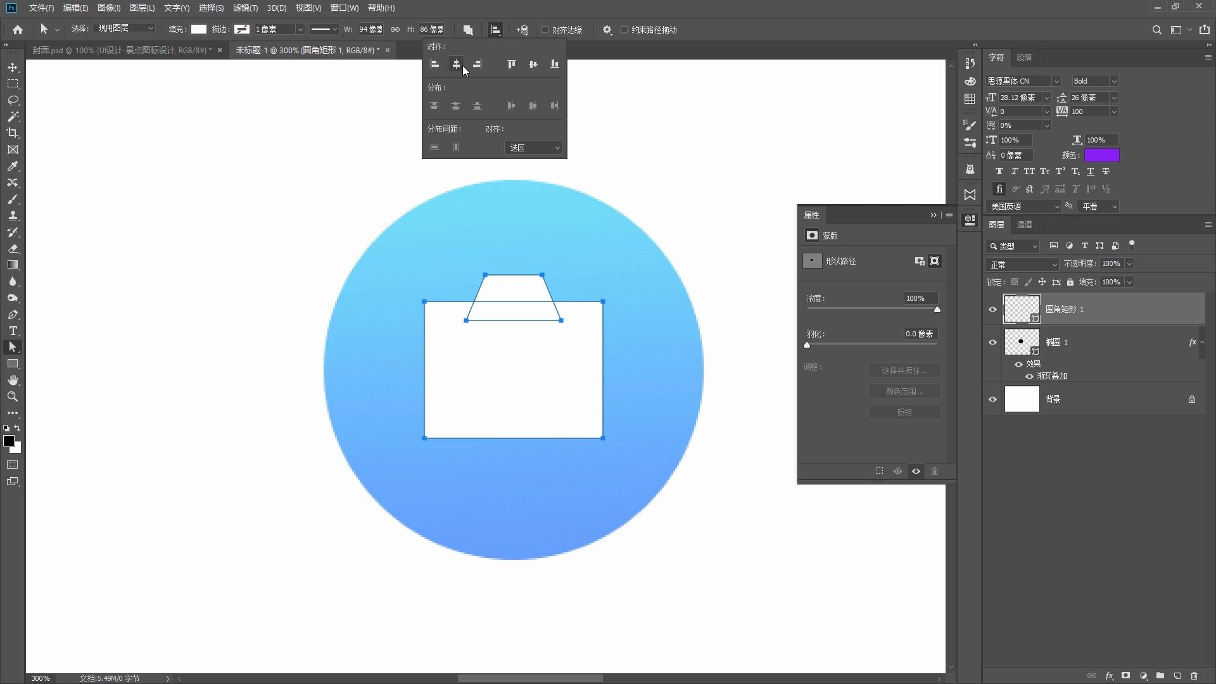Click the 羽化 value input field
This screenshot has height=684, width=1216.
tap(920, 334)
